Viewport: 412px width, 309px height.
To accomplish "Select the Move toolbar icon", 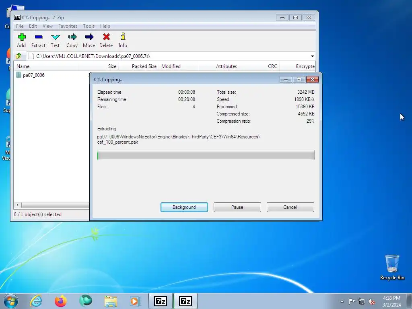I will (x=89, y=37).
